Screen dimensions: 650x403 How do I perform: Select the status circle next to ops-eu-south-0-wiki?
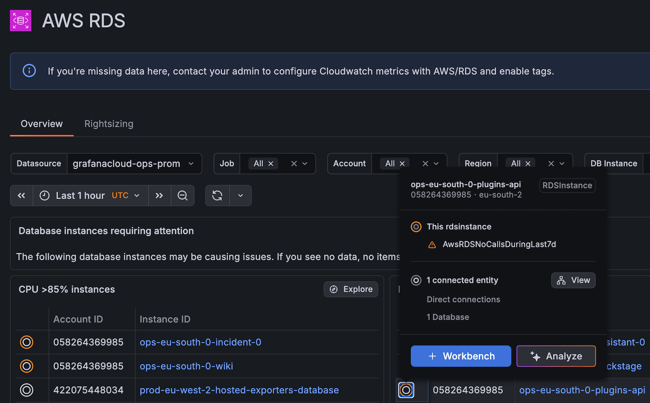[x=26, y=366]
